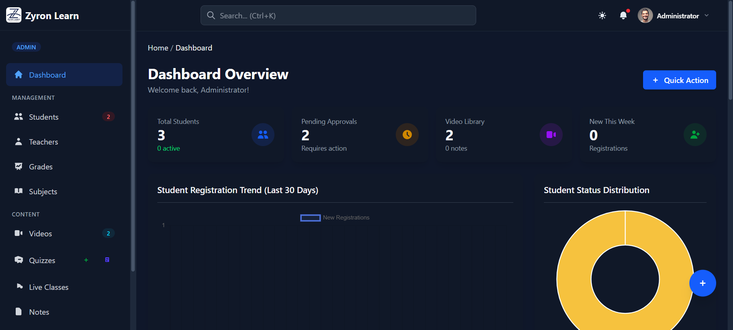Click the sidebar vertical scrollbar
The width and height of the screenshot is (733, 330).
coord(133,136)
